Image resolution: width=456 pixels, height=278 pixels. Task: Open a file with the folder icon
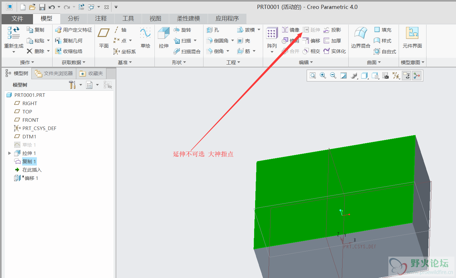point(32,7)
